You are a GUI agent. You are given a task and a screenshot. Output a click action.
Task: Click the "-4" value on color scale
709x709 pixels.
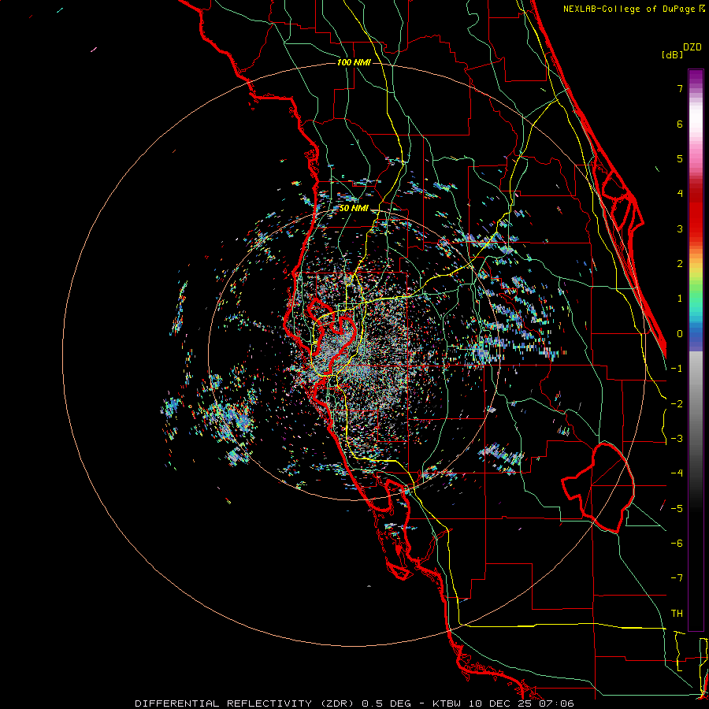pos(677,473)
